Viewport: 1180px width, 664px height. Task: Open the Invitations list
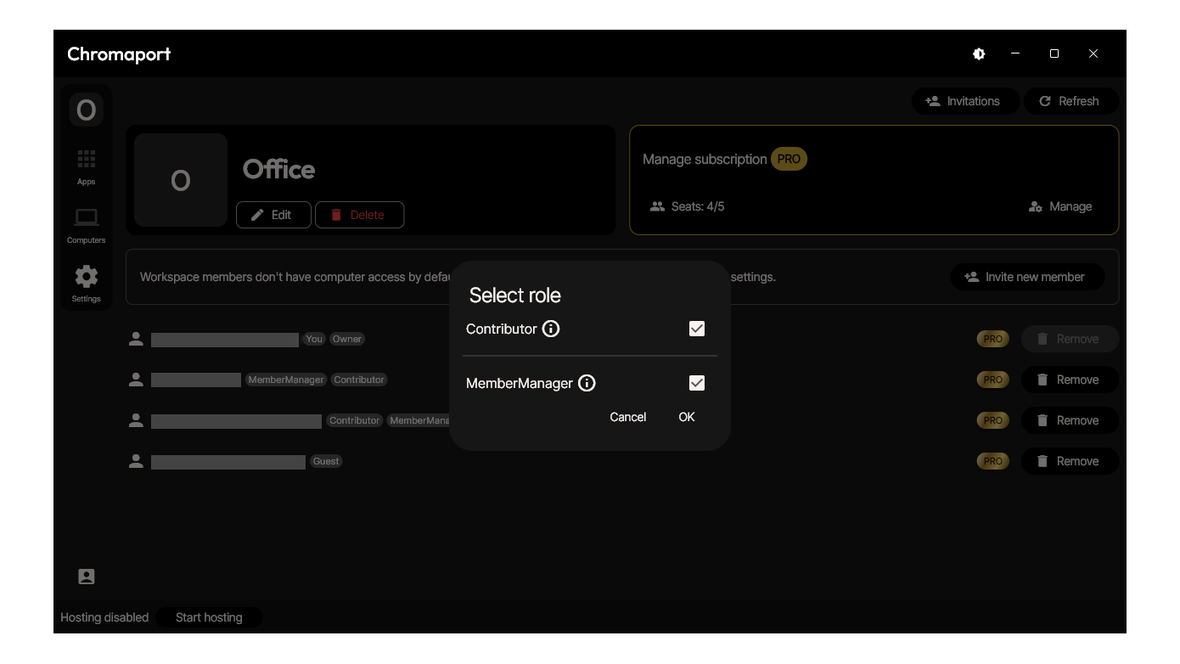(x=962, y=101)
